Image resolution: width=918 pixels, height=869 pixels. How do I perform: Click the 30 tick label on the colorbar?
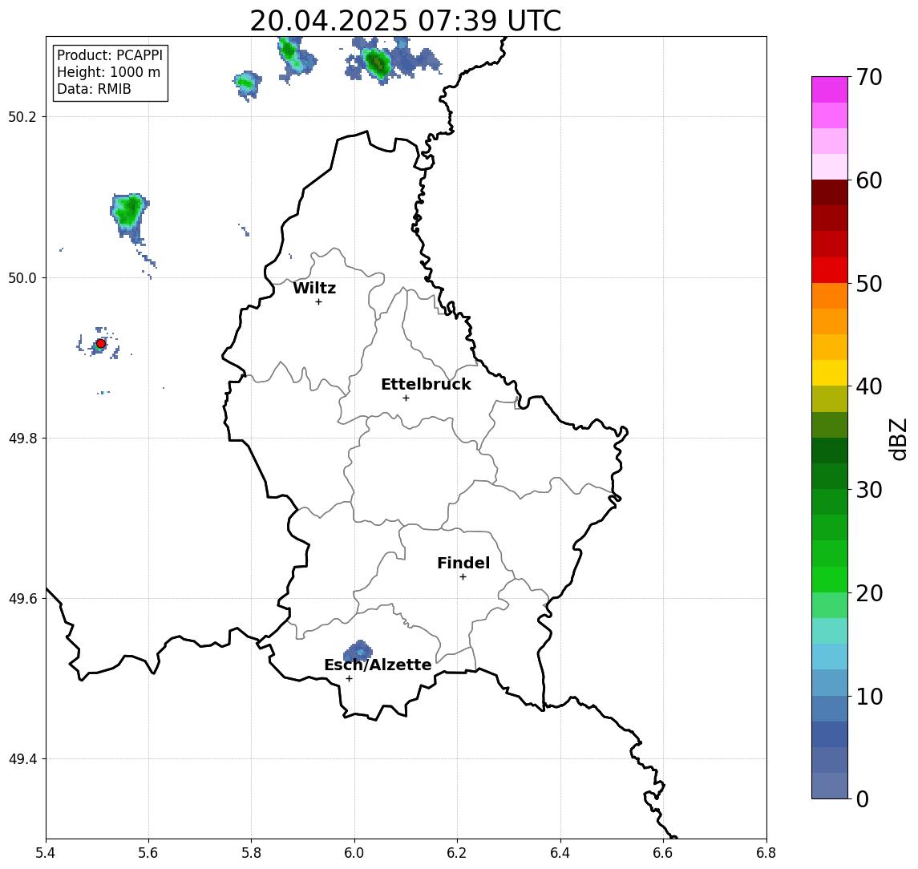(x=868, y=490)
